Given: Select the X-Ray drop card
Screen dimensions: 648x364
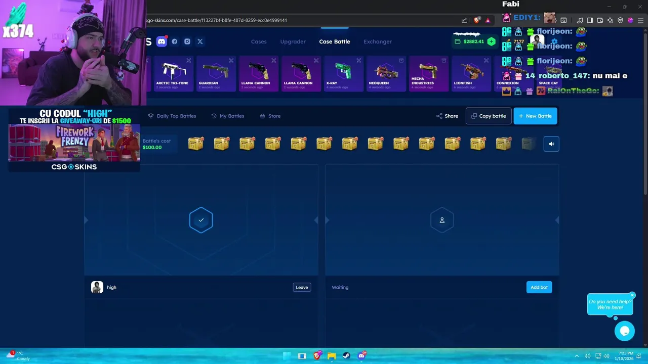Looking at the screenshot, I should (x=343, y=73).
